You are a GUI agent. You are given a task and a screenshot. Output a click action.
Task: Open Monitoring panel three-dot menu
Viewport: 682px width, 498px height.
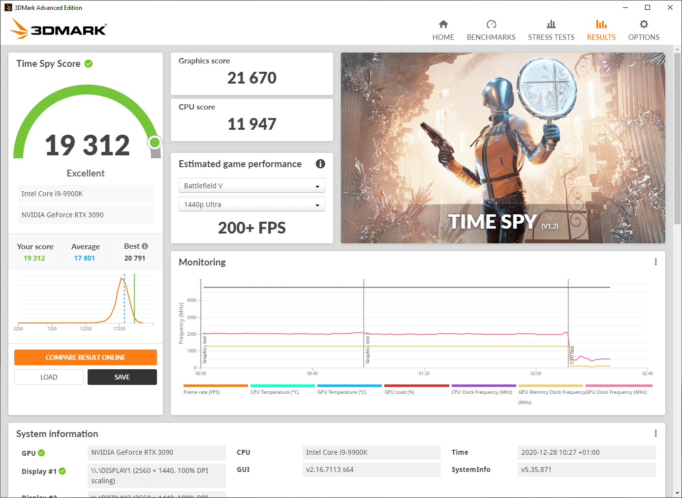[x=655, y=262]
